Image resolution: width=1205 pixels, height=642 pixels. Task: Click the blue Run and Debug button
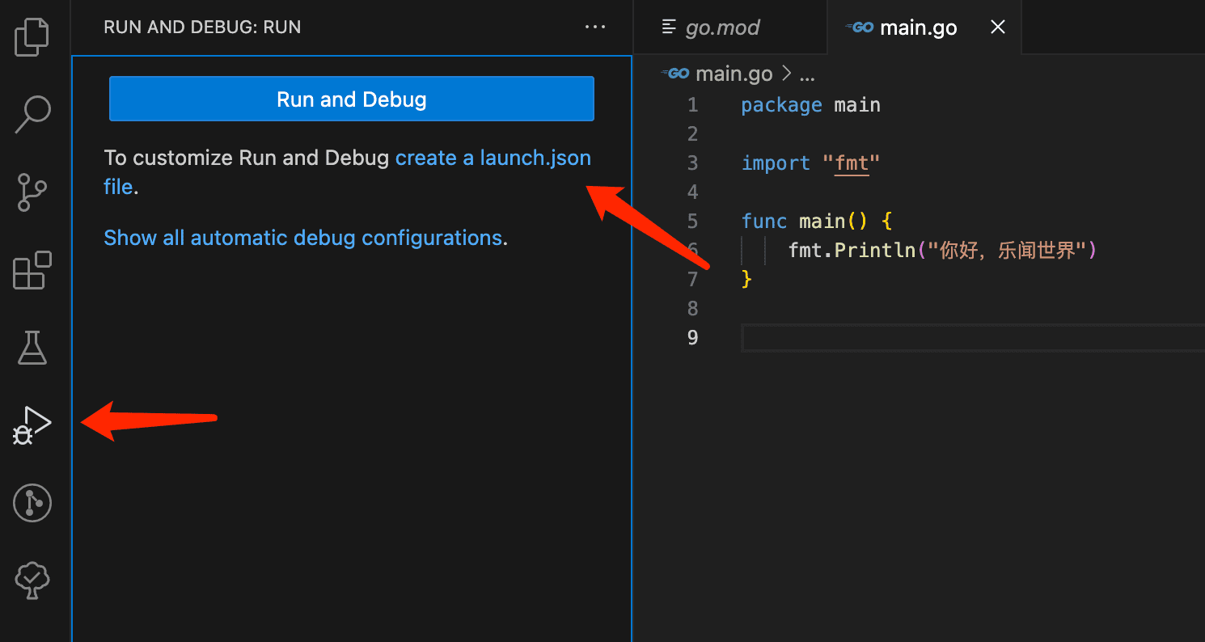(x=352, y=99)
